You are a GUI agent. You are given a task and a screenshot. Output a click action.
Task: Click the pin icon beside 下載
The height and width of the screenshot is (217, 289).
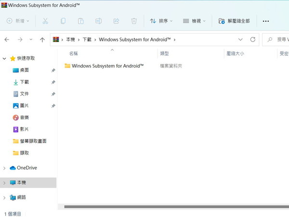pyautogui.click(x=53, y=82)
